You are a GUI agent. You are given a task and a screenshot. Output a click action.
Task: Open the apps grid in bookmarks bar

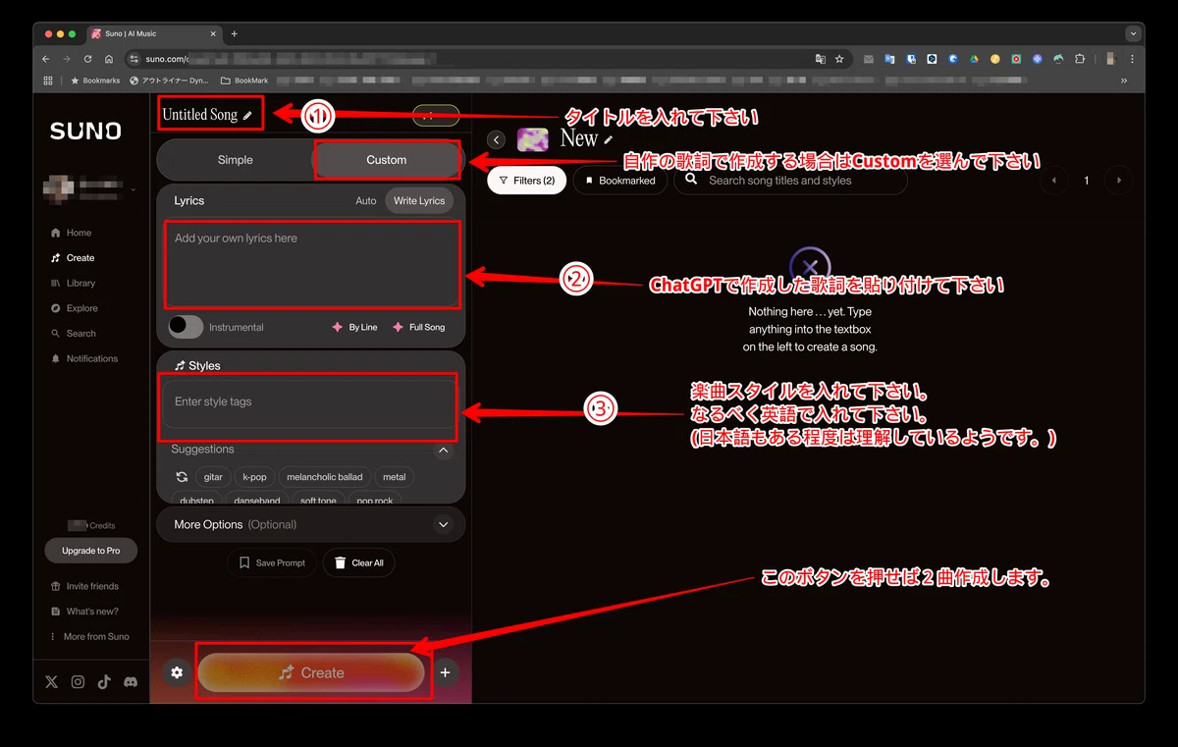pos(48,80)
